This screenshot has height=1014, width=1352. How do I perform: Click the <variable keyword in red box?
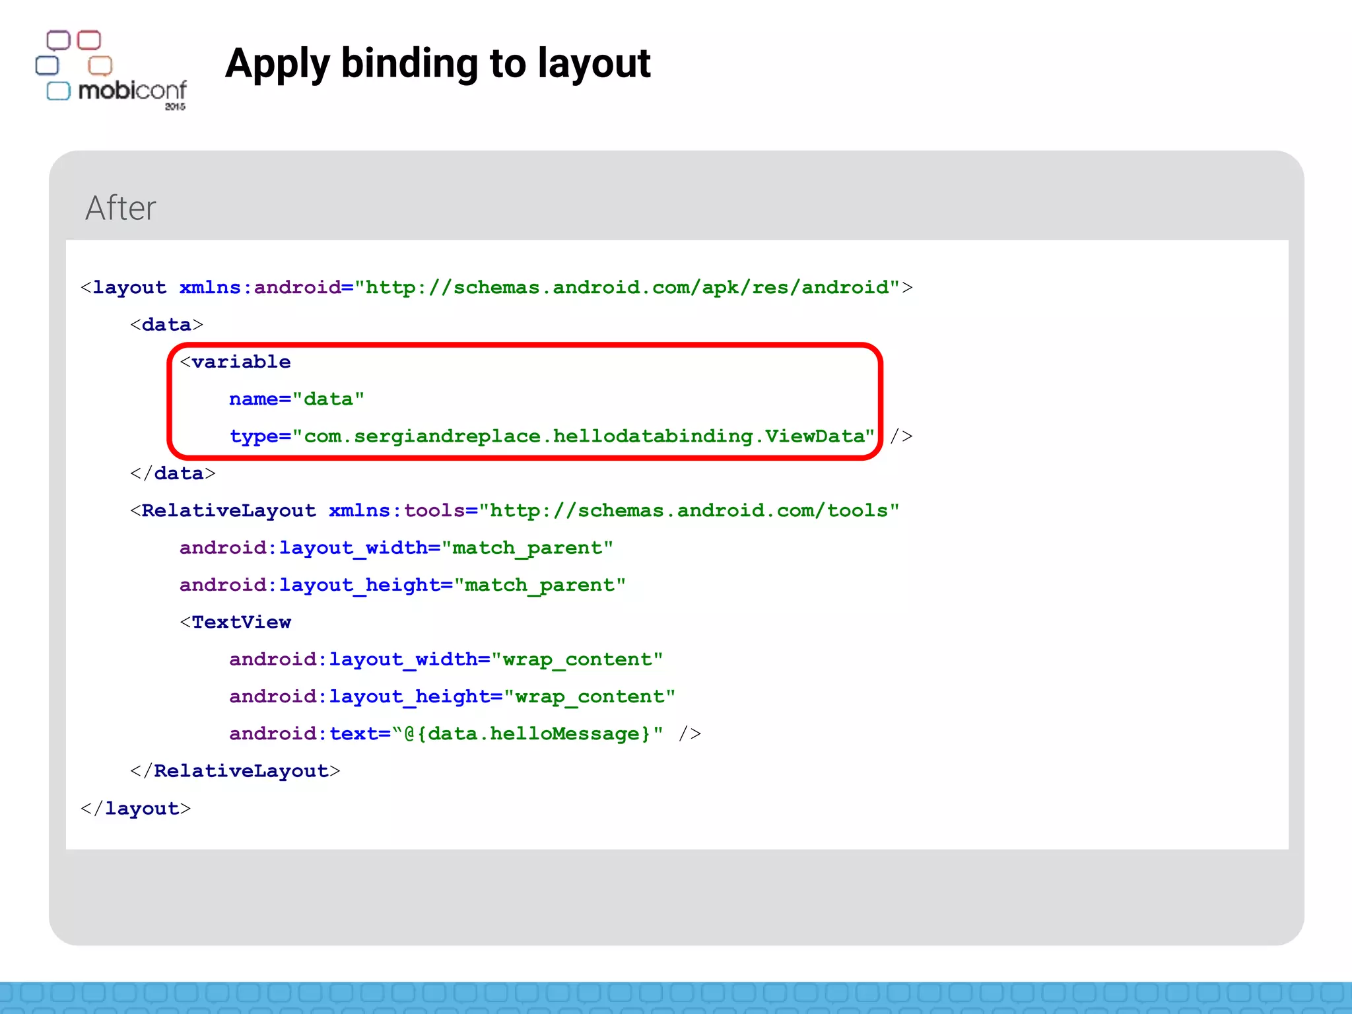(235, 362)
